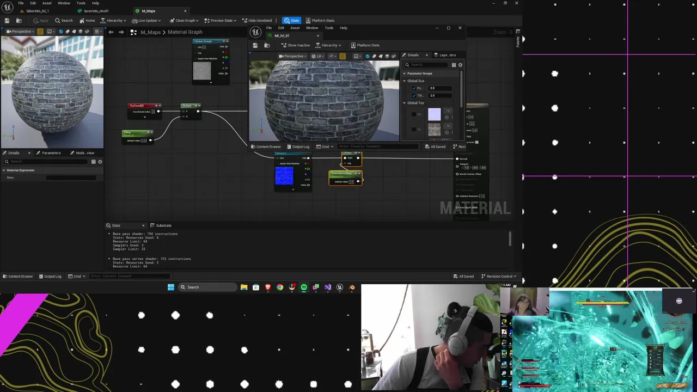Open Spotify from the taskbar

304,287
